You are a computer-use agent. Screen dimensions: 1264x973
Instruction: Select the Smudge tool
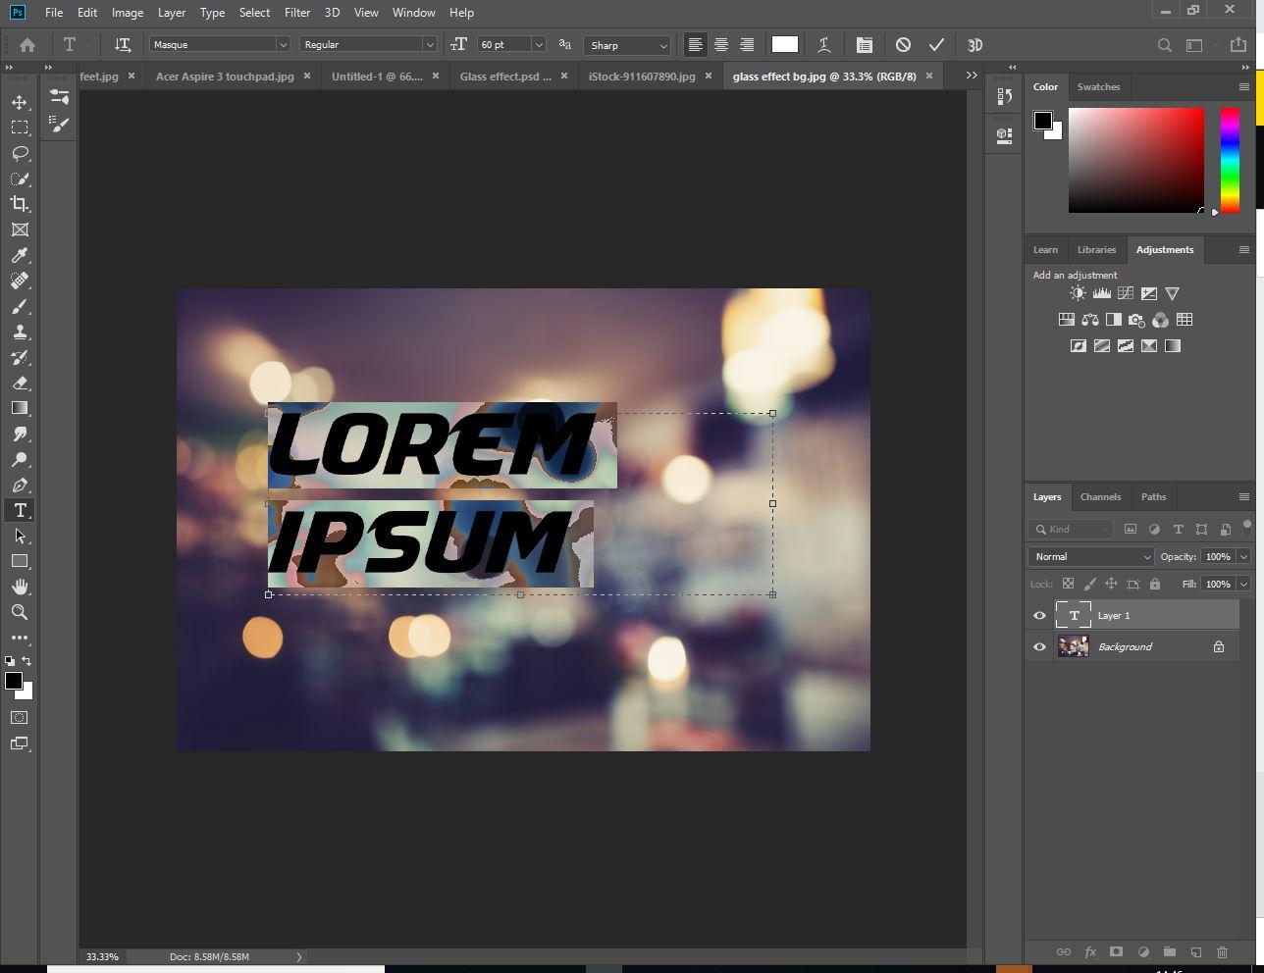coord(20,434)
